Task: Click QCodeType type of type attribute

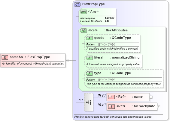Action: [121, 73]
